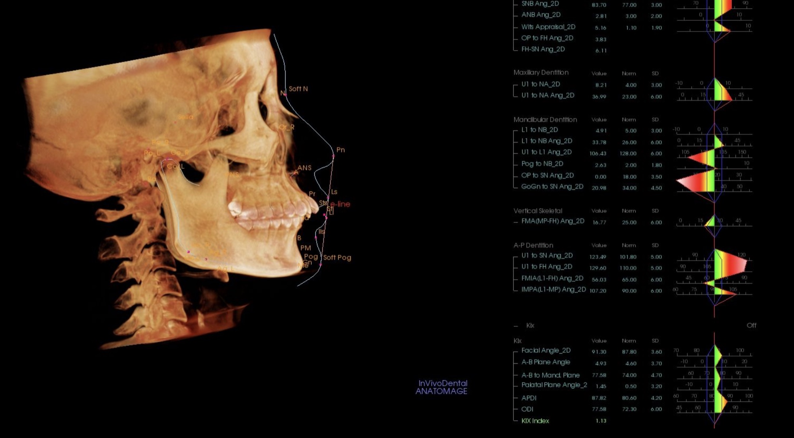794x438 pixels.
Task: Collapse the Klx section dash toggle
Action: tap(516, 326)
